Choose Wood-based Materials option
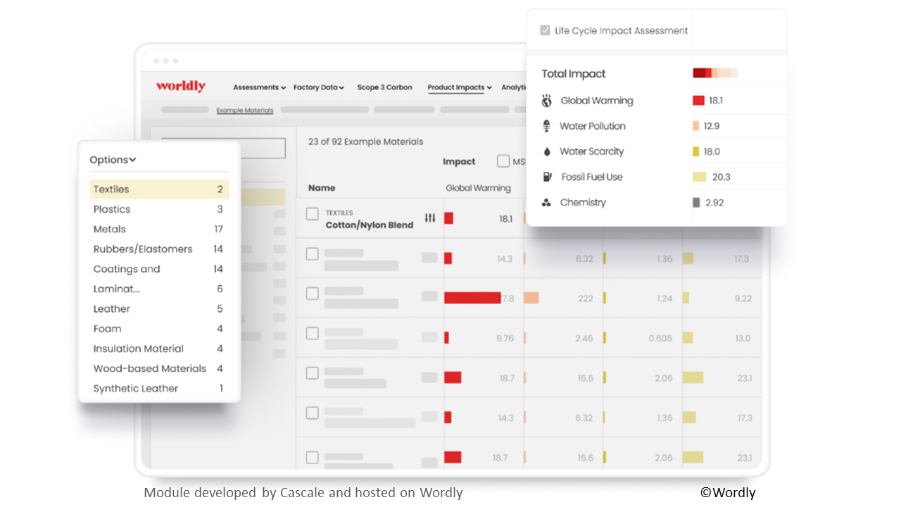901x507 pixels. pyautogui.click(x=159, y=368)
